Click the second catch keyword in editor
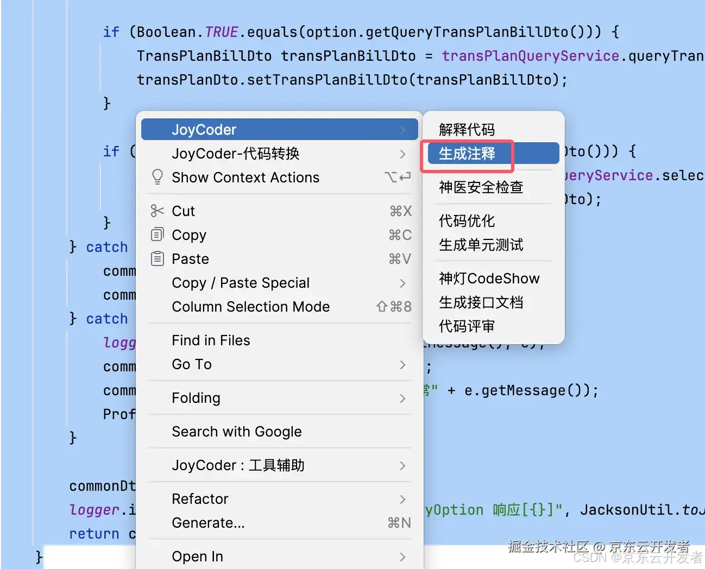This screenshot has width=705, height=569. pos(107,319)
